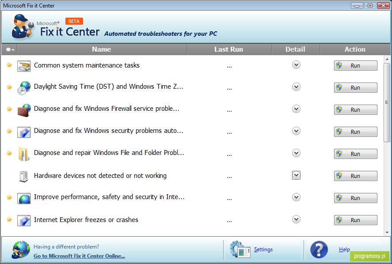Click the mechanic globe icon in footer

point(21,250)
